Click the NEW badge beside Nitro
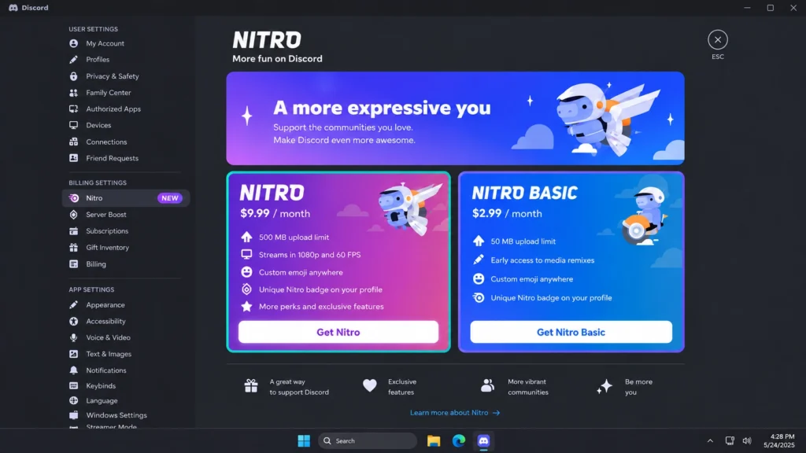Viewport: 806px width, 453px height. coord(170,198)
